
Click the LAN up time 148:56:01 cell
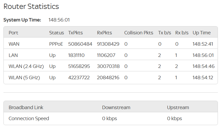click(203, 55)
